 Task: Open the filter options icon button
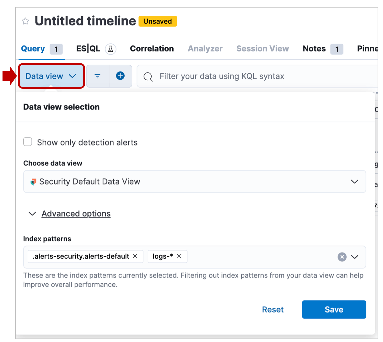pos(98,76)
